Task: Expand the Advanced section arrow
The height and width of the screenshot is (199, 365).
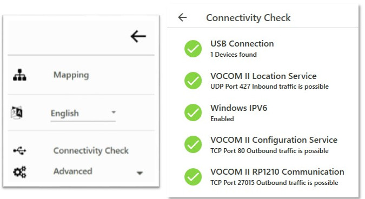Action: (140, 173)
